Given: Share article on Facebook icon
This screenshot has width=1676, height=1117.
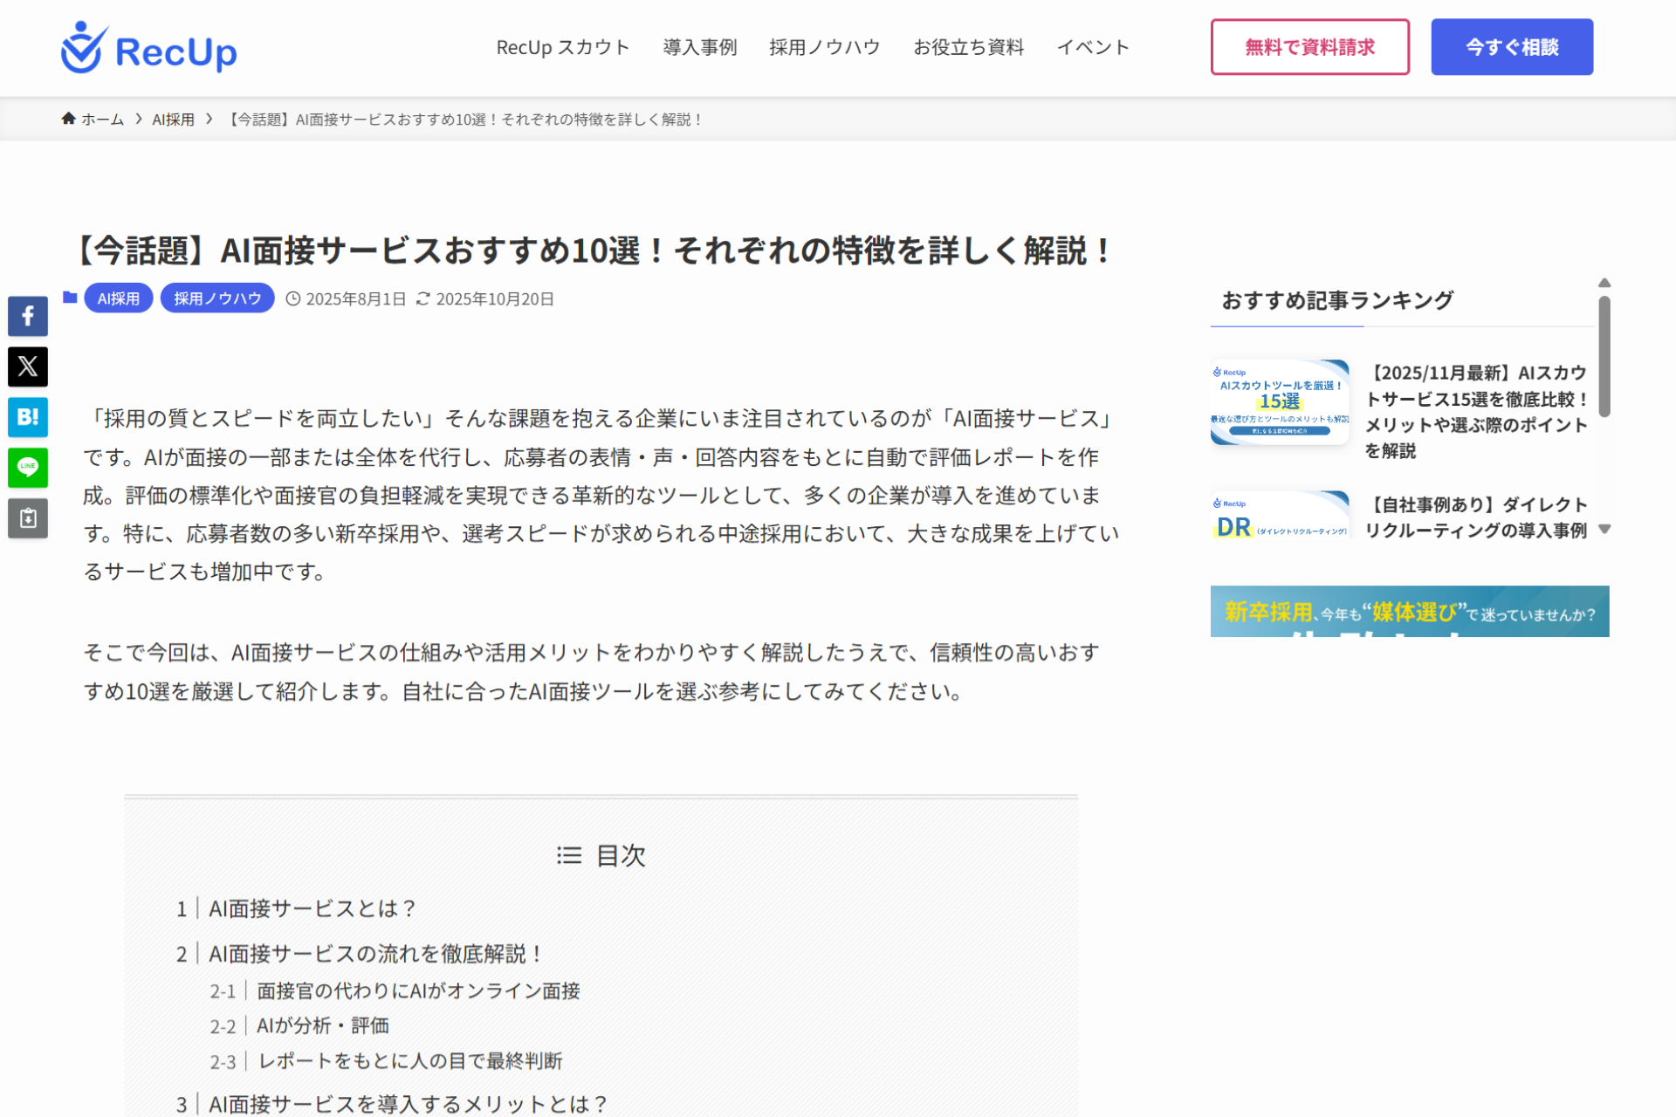Looking at the screenshot, I should tap(28, 316).
